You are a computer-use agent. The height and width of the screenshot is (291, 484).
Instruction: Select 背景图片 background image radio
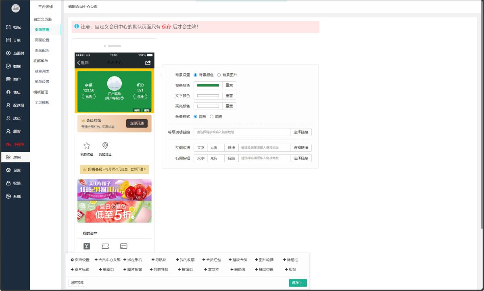219,75
